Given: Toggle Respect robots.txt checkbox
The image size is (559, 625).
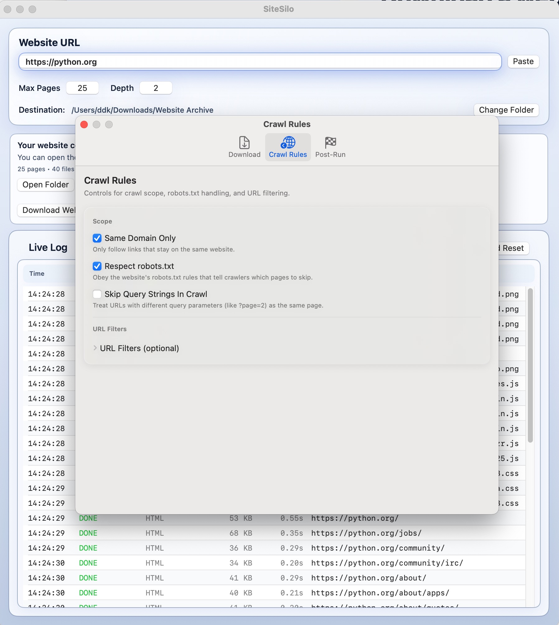Looking at the screenshot, I should coord(97,266).
